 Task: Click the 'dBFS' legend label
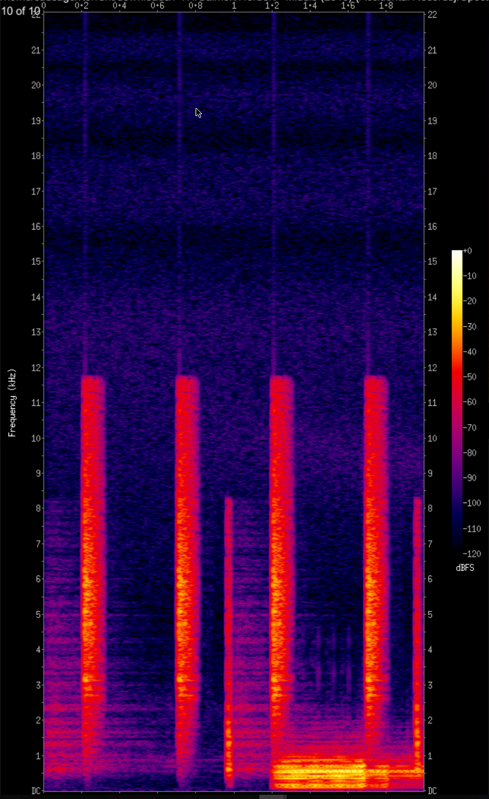[465, 568]
